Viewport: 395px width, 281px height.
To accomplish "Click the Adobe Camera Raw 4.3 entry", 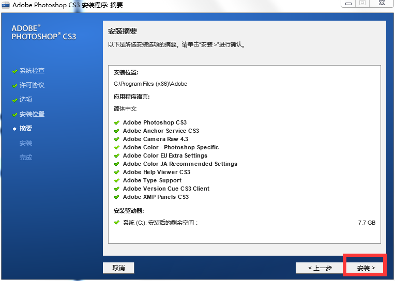I will click(156, 139).
